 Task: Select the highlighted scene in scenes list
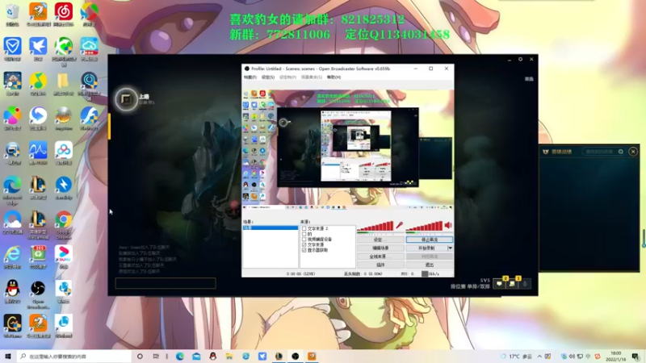(x=271, y=227)
